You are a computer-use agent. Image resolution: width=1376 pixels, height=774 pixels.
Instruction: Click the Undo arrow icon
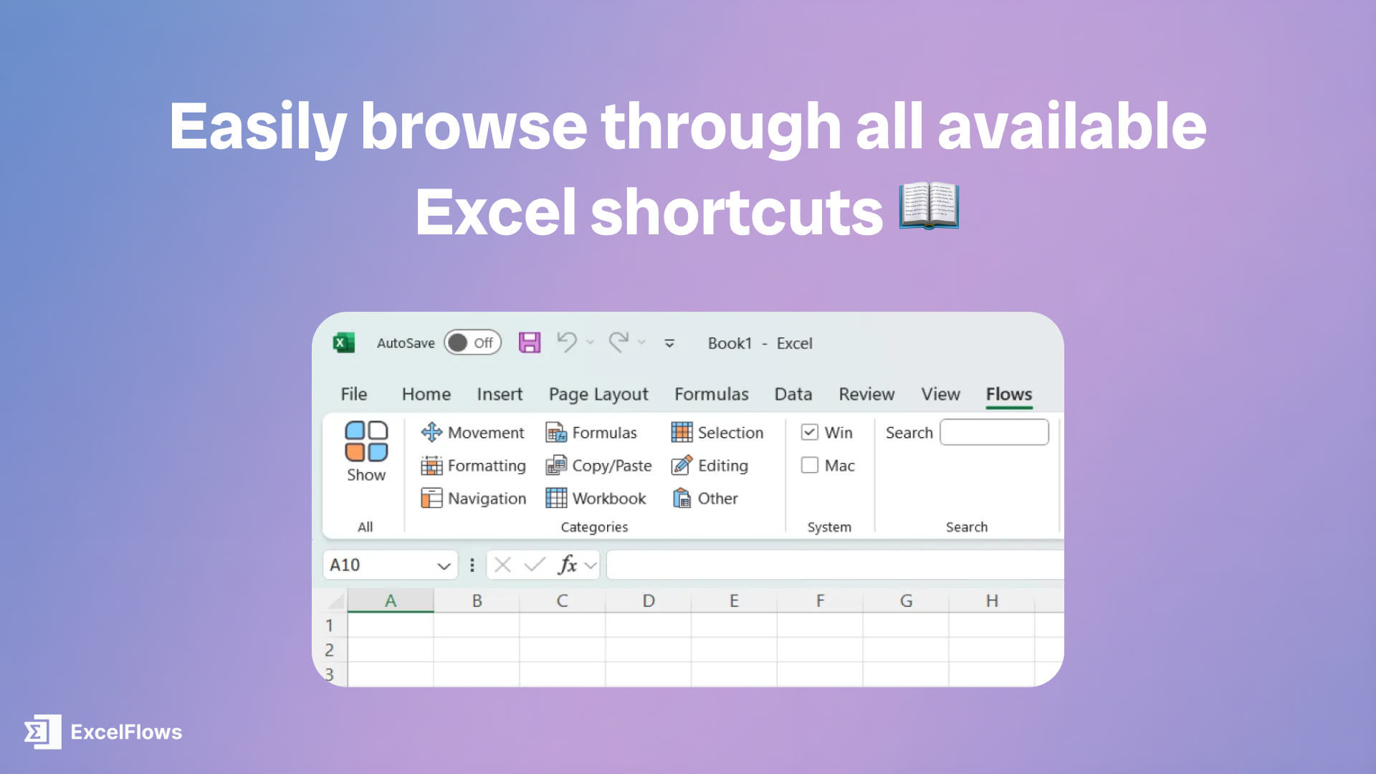(567, 343)
